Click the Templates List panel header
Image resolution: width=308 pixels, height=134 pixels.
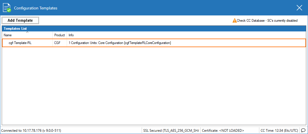(154, 29)
